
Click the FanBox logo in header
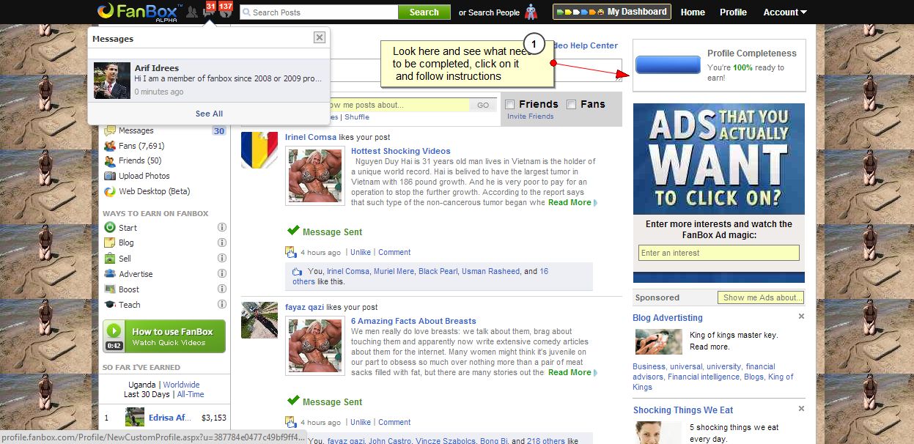coord(138,12)
